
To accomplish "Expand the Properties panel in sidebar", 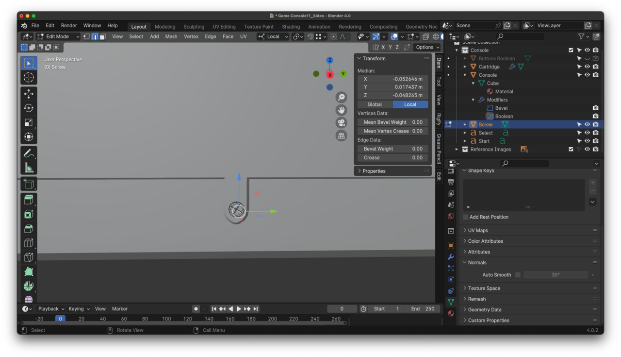I will [x=374, y=171].
